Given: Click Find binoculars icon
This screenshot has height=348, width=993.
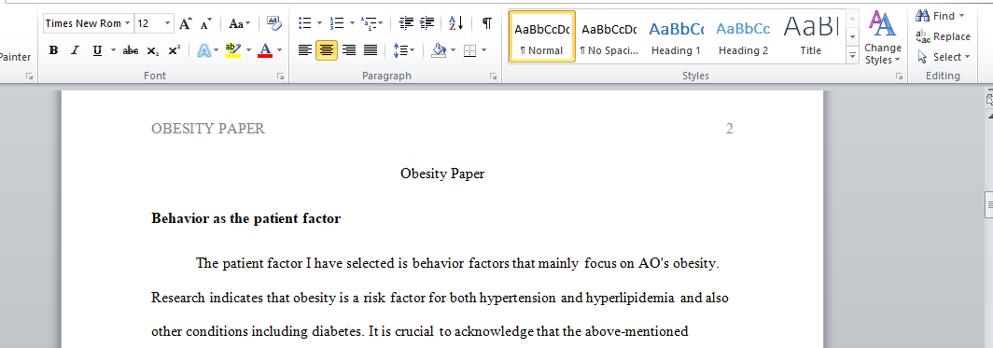Looking at the screenshot, I should click(923, 16).
